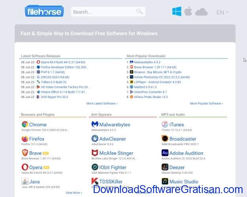
Task: Click the Firefox icon in Browsers section
Action: click(x=25, y=138)
